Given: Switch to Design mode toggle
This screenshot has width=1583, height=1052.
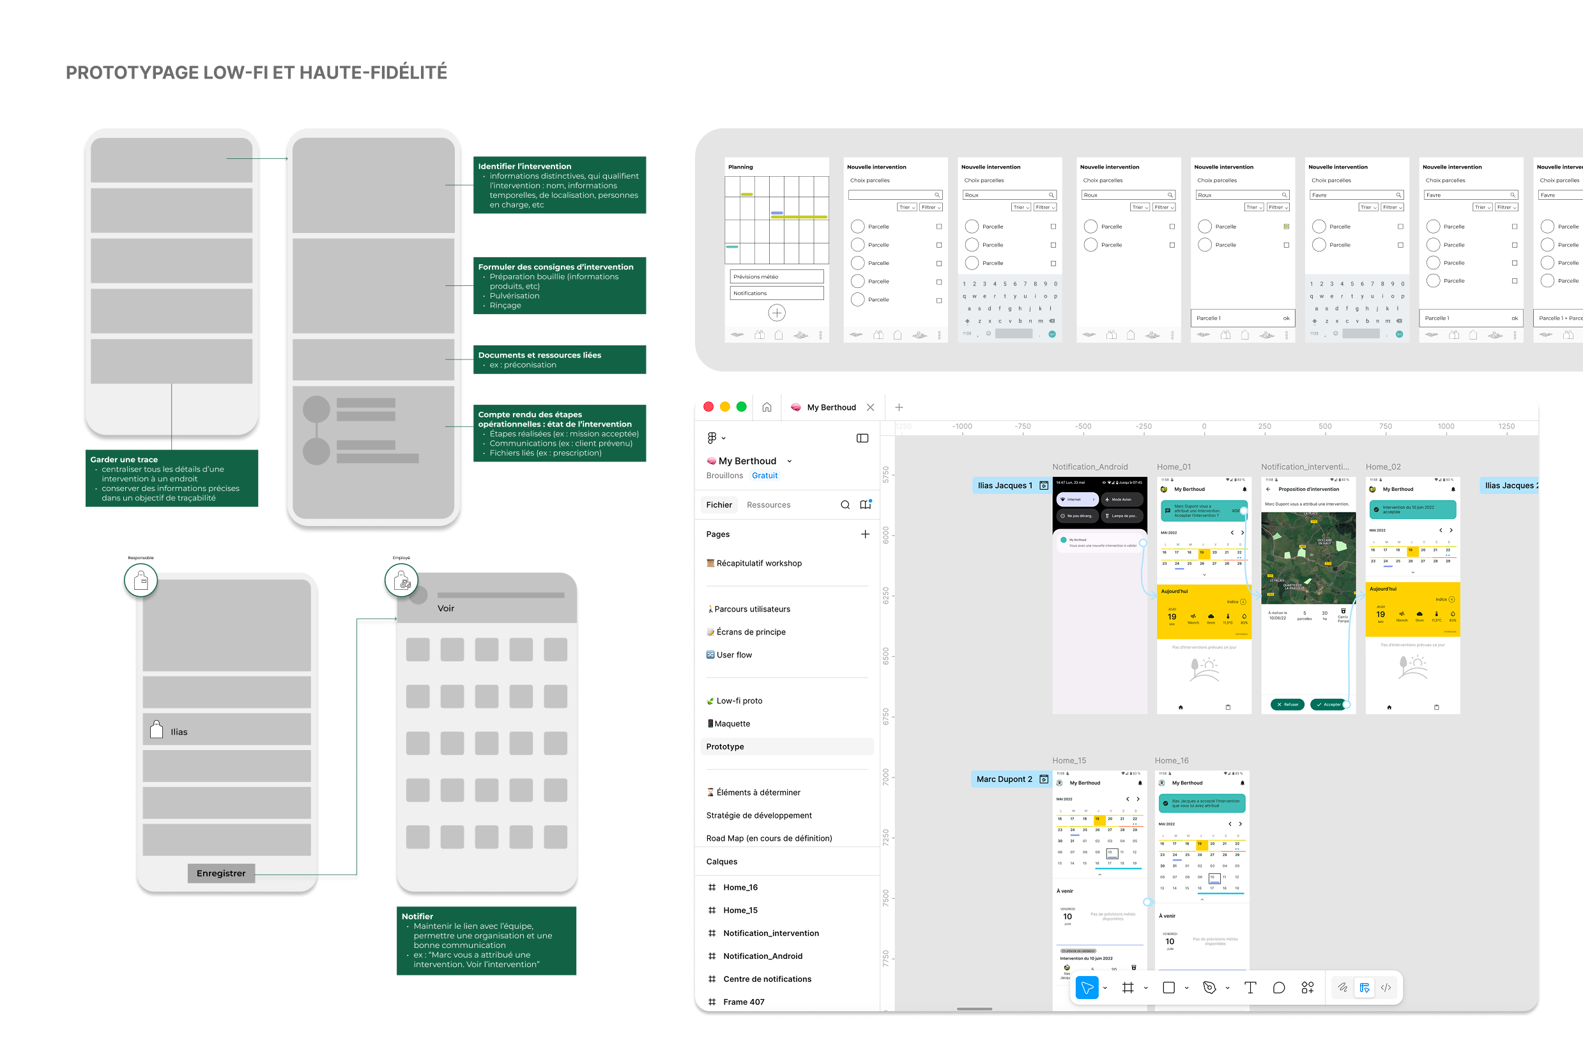Looking at the screenshot, I should pyautogui.click(x=1364, y=988).
